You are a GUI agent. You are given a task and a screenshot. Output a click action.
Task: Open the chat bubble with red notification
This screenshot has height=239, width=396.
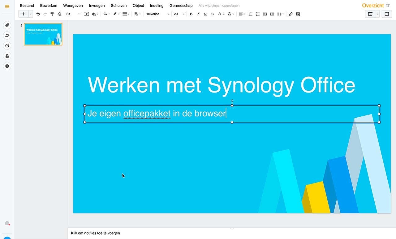coord(7,224)
